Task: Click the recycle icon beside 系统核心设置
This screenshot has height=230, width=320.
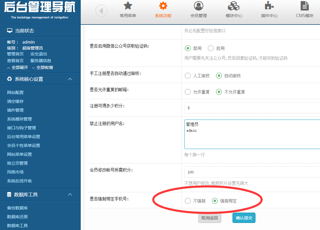Action: [x=10, y=79]
